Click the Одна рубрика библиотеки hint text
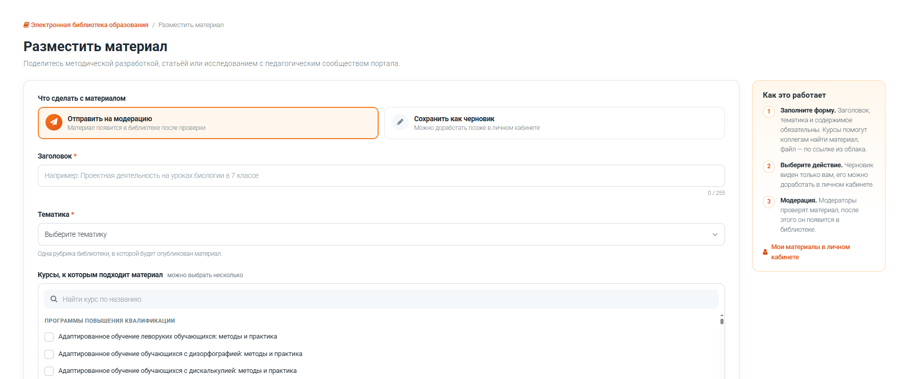Screen dimensions: 909x379 (130, 254)
